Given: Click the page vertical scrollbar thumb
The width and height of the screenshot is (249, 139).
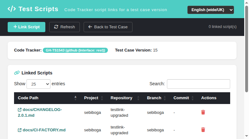Looking at the screenshot, I should coord(246,49).
